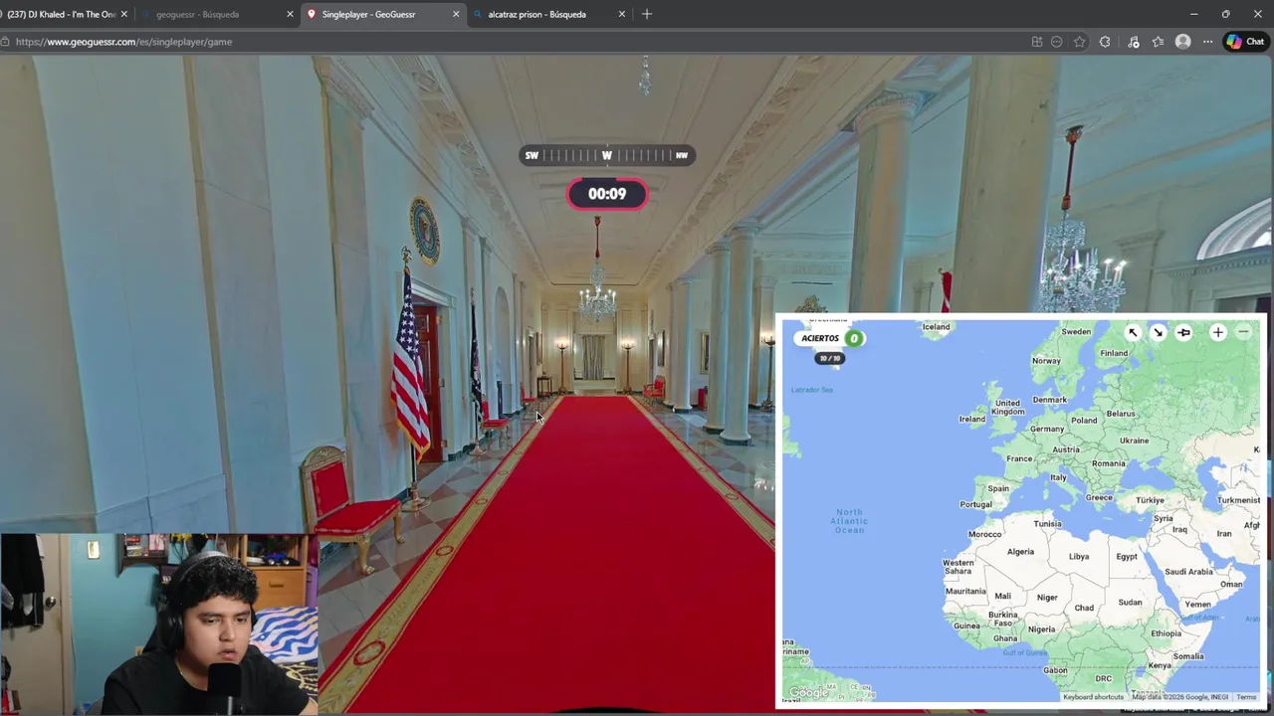Pin the guess map with the pin icon
Screen dimensions: 1274x716
pos(1183,333)
